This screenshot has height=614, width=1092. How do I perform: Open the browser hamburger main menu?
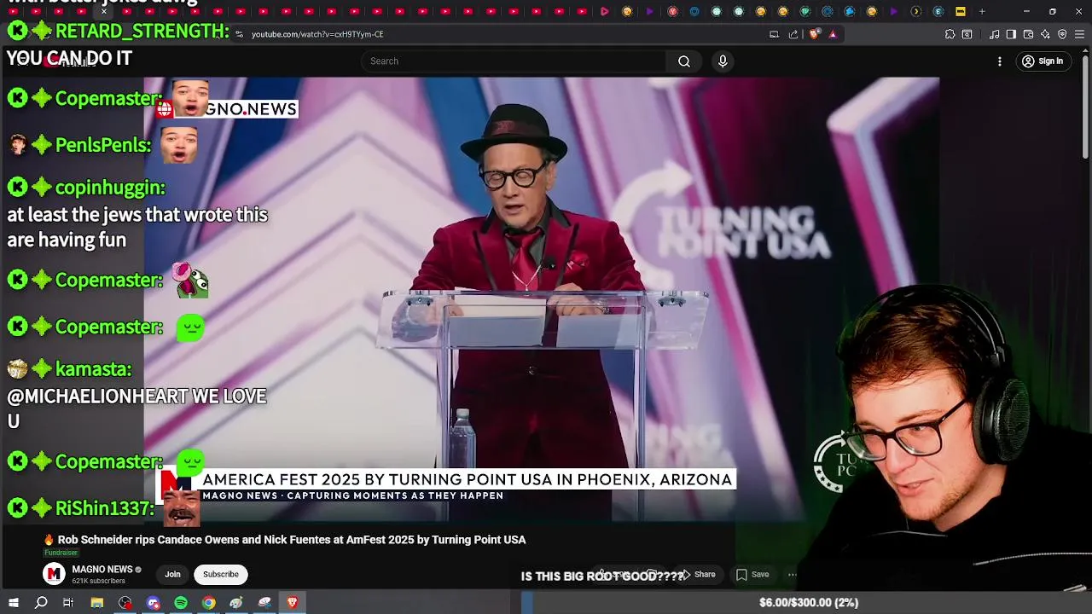click(x=1079, y=34)
